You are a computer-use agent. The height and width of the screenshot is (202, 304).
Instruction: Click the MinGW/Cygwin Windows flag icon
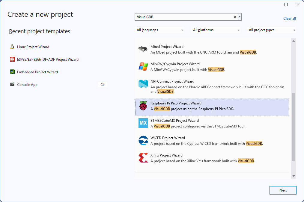click(x=143, y=67)
